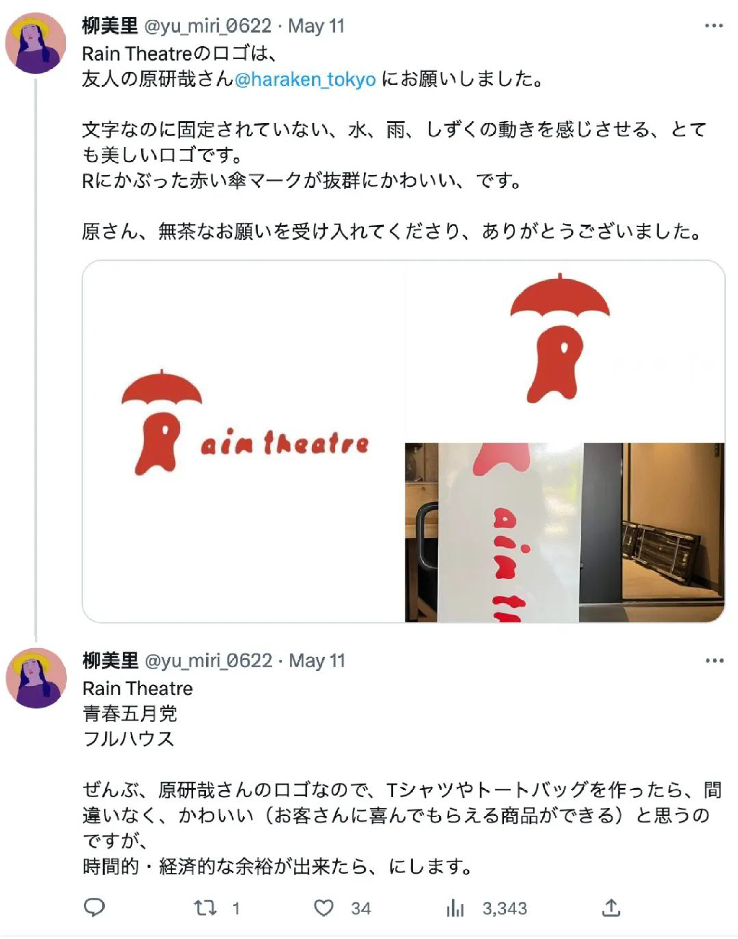Viewport: 738px width, 939px height.
Task: Open the three-dot menu on the first tweet
Action: [x=714, y=26]
